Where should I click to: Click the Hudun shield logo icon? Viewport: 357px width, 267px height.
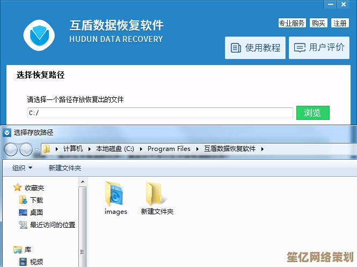point(39,35)
